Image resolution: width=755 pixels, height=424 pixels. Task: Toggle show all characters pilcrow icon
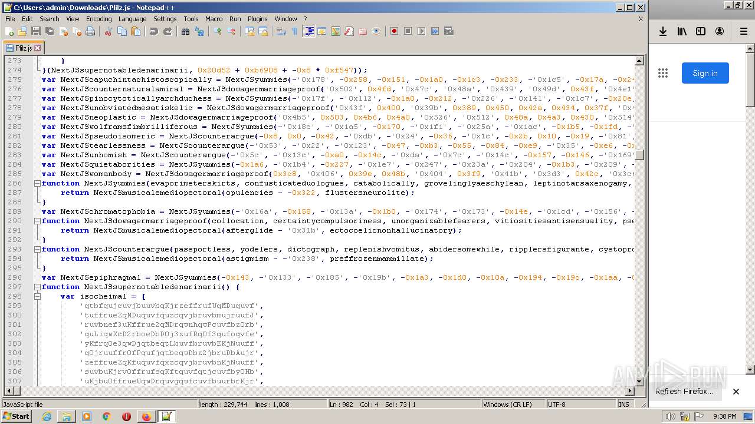pyautogui.click(x=294, y=31)
